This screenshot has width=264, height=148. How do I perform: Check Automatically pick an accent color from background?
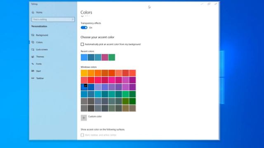click(x=82, y=44)
